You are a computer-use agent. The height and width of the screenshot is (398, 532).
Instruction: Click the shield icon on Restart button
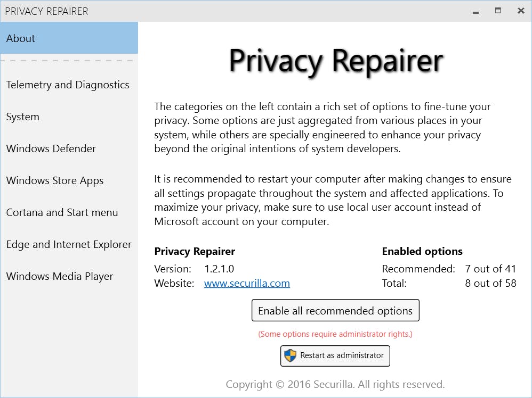(x=290, y=356)
